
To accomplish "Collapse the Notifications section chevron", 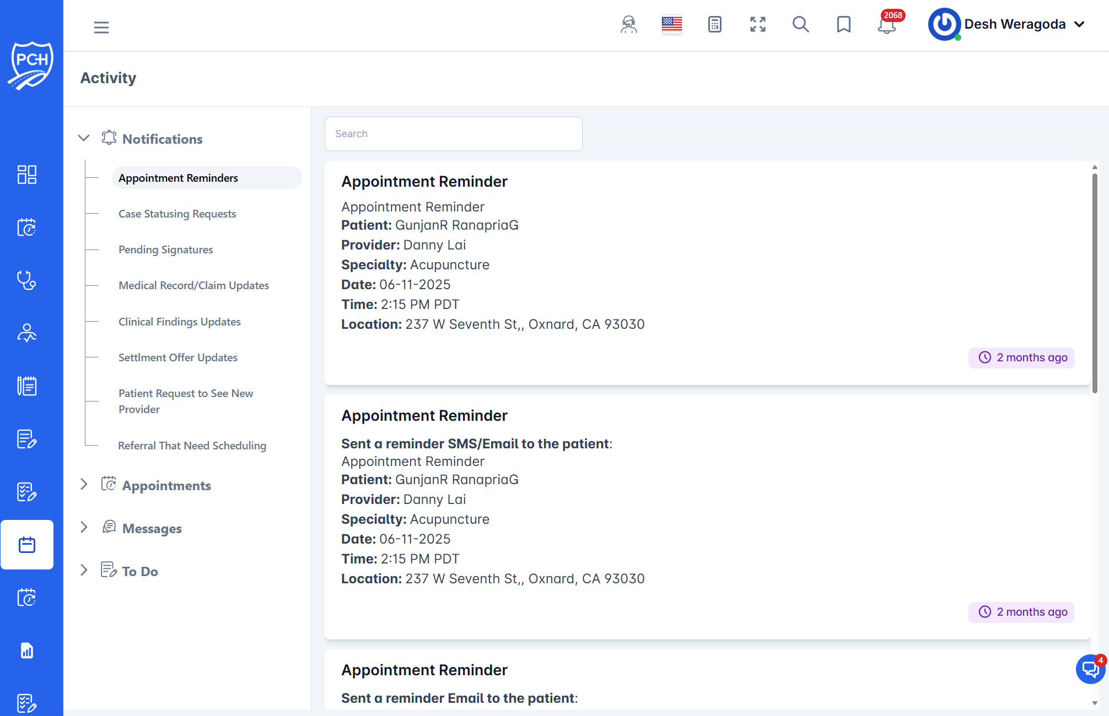I will coord(84,138).
